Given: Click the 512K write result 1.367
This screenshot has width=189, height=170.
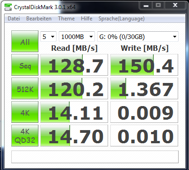Looking at the screenshot, I should coord(144,88).
